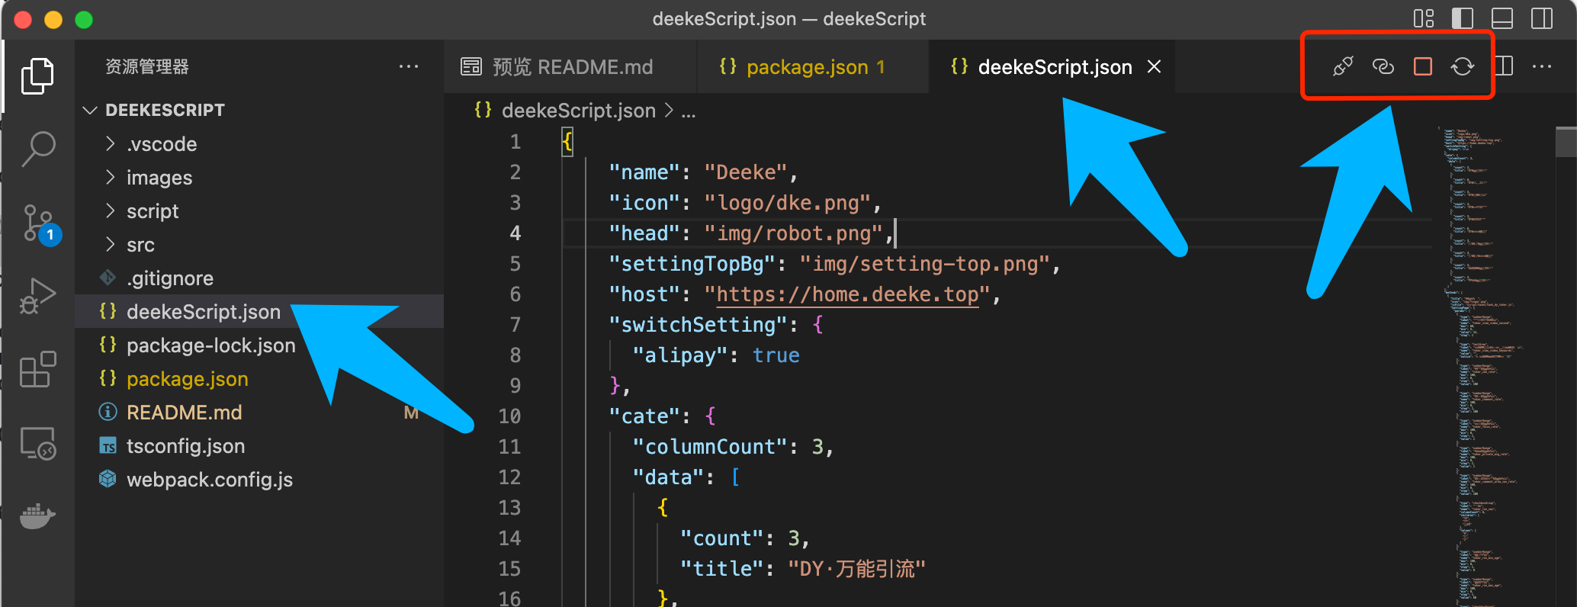
Task: Collapse the DEEKESCRIPT root folder
Action: pyautogui.click(x=90, y=110)
